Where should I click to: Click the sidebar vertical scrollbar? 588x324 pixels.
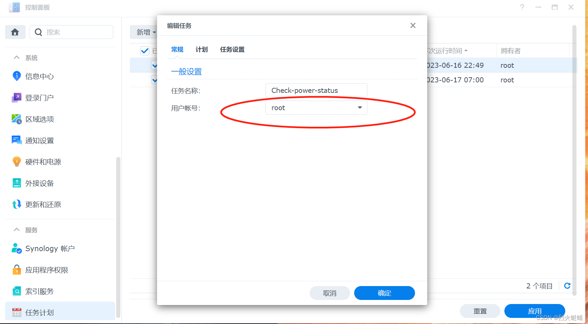[x=118, y=237]
